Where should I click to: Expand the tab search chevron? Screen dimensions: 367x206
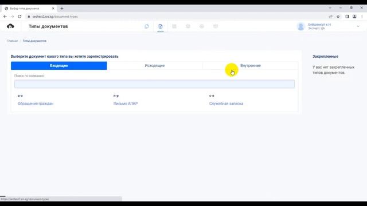pyautogui.click(x=330, y=8)
